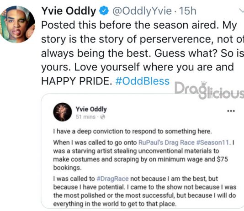Click the Draglicious watermark logo

209,90
